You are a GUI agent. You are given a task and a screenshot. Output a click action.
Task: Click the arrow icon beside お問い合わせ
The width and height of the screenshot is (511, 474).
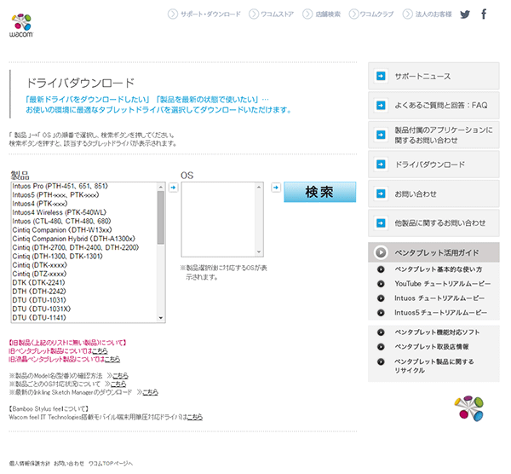click(381, 194)
